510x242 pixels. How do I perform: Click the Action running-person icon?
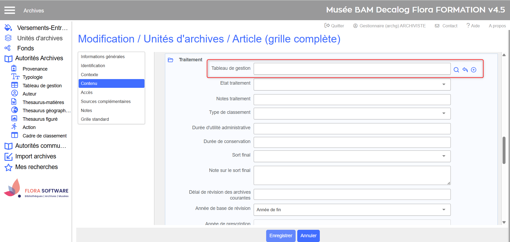tap(14, 127)
